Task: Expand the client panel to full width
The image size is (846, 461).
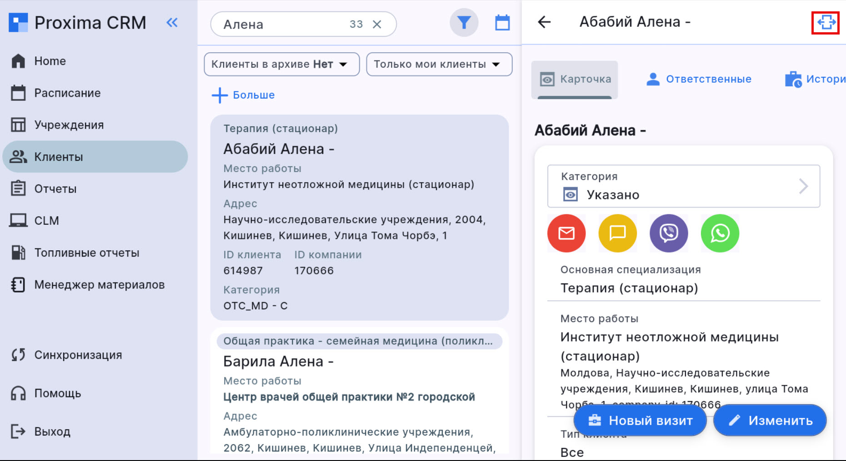Action: pos(826,22)
